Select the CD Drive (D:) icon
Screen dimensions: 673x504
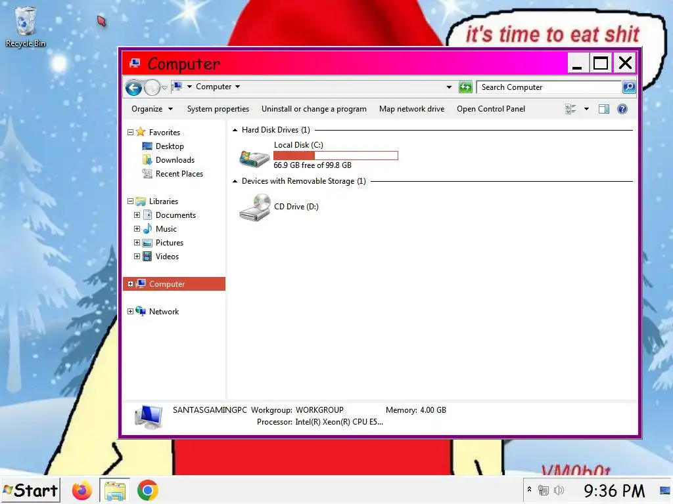pyautogui.click(x=255, y=207)
